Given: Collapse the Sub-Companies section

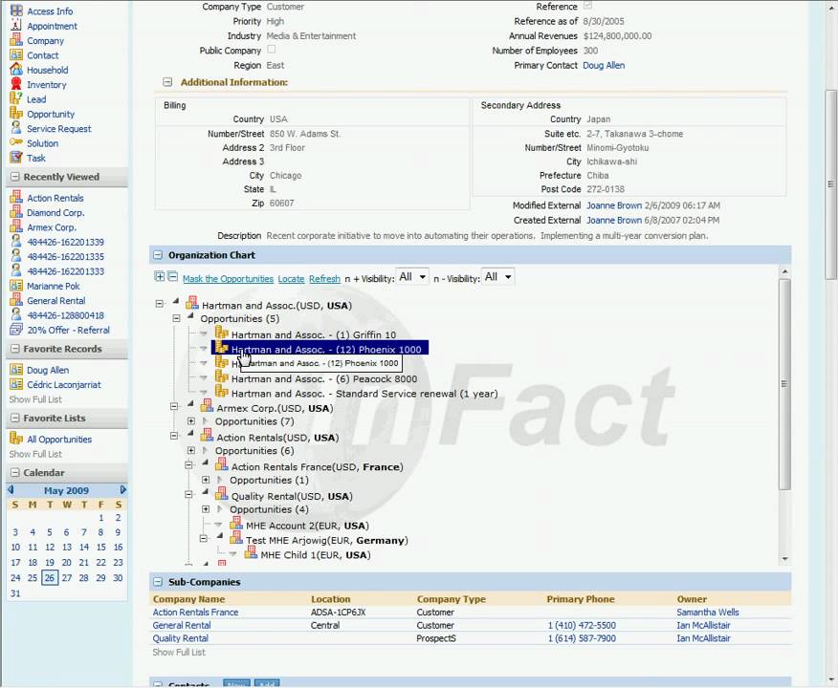Looking at the screenshot, I should 158,582.
